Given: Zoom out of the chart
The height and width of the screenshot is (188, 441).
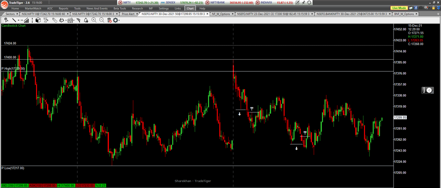Looking at the screenshot, I should tap(102, 20).
